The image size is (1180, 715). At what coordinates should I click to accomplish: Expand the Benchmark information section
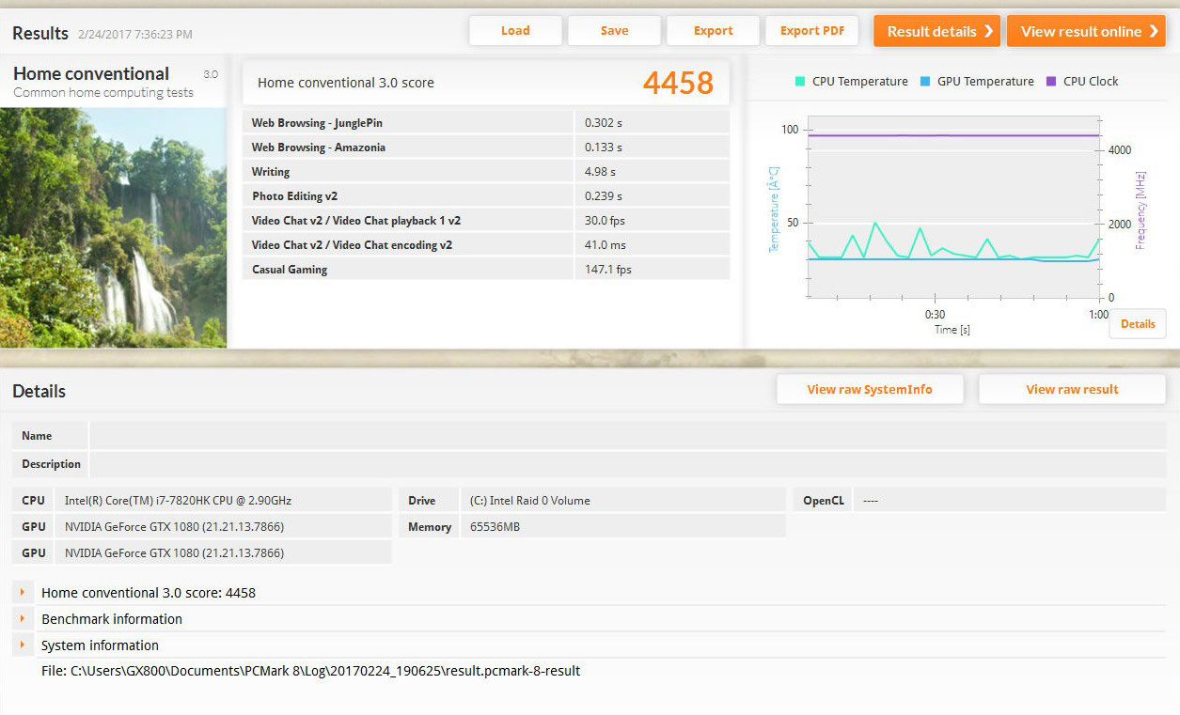click(x=22, y=619)
